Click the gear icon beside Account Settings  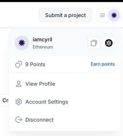(x=19, y=102)
